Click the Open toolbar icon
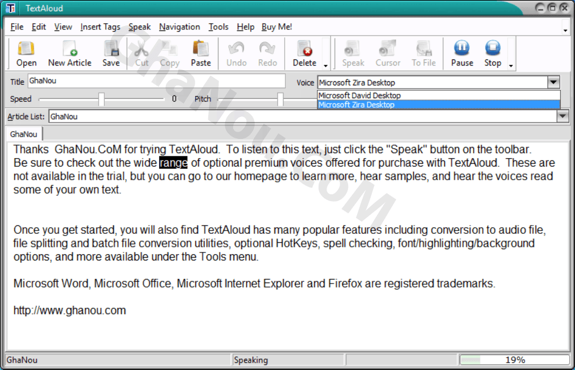Screen dimensions: 575x370 [x=26, y=54]
